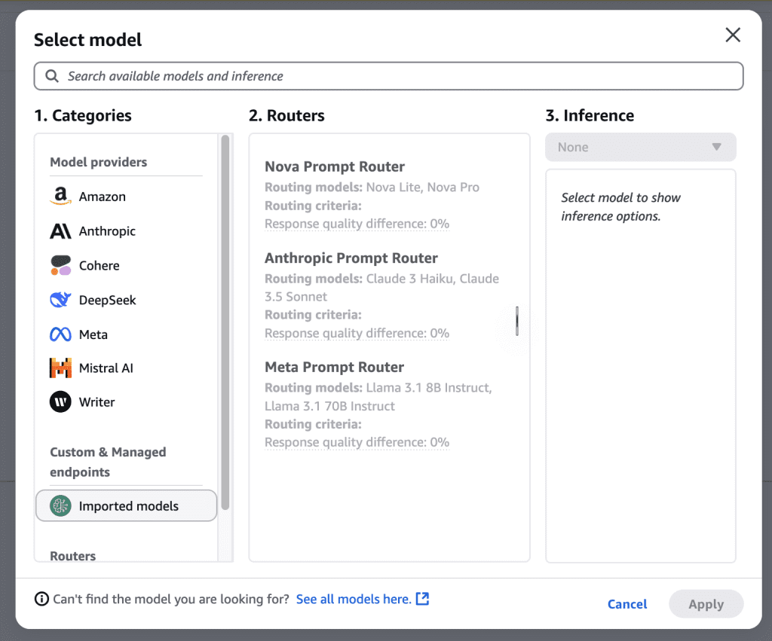The height and width of the screenshot is (641, 772).
Task: Open the See all models here link
Action: (x=353, y=600)
